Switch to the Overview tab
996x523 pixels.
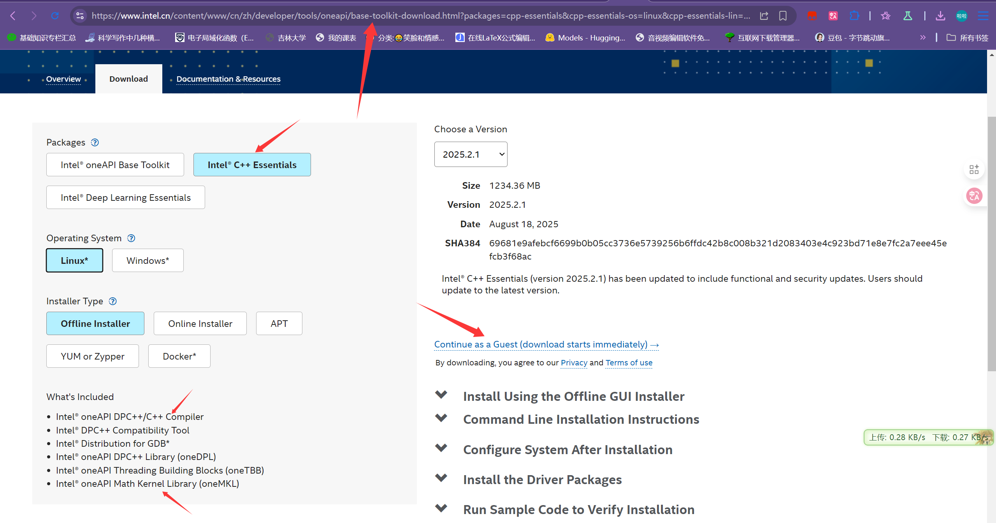(x=63, y=79)
